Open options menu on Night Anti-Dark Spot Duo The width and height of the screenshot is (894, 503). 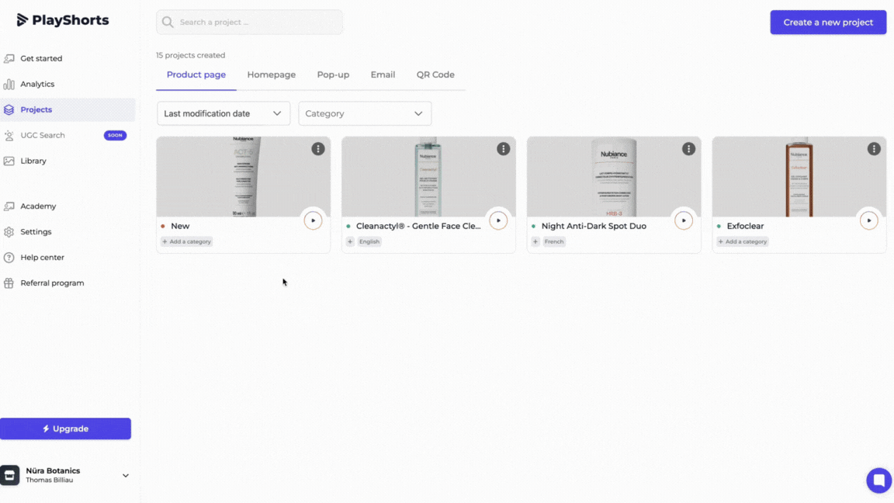point(689,149)
